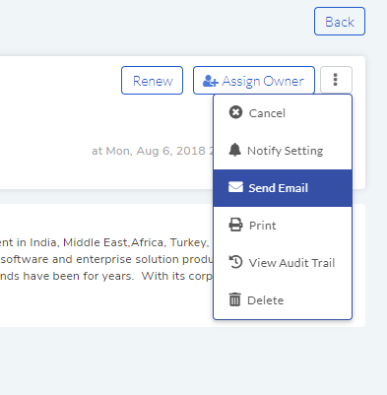
Task: Open the Assign Owner dialog
Action: (254, 81)
